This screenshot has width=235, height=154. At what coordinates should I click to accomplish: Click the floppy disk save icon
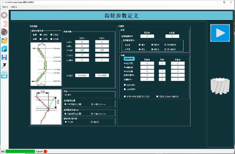pyautogui.click(x=4, y=57)
